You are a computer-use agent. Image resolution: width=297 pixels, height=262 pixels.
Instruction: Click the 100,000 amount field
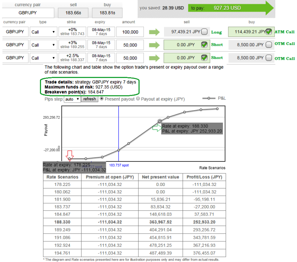pos(130,32)
